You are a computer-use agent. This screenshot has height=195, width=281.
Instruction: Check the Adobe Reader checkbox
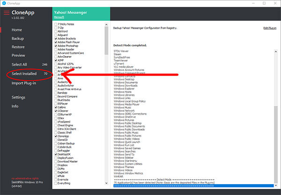point(56,49)
